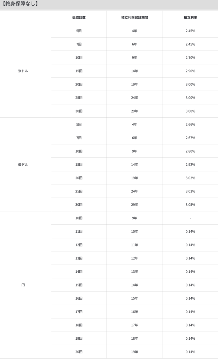The height and width of the screenshot is (359, 218).
Task: Click the 2.90% rate cell
Action: (x=190, y=71)
